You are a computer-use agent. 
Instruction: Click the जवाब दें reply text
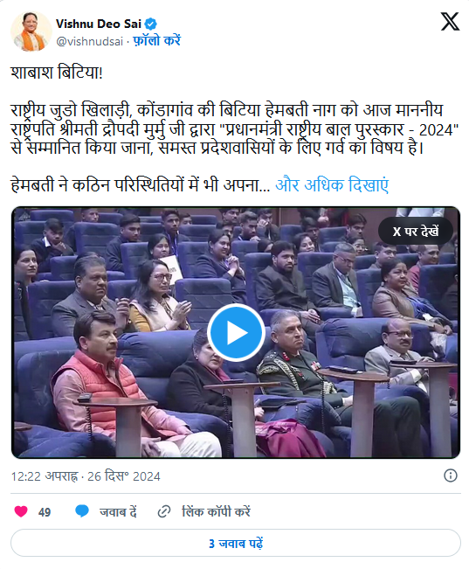(x=118, y=511)
